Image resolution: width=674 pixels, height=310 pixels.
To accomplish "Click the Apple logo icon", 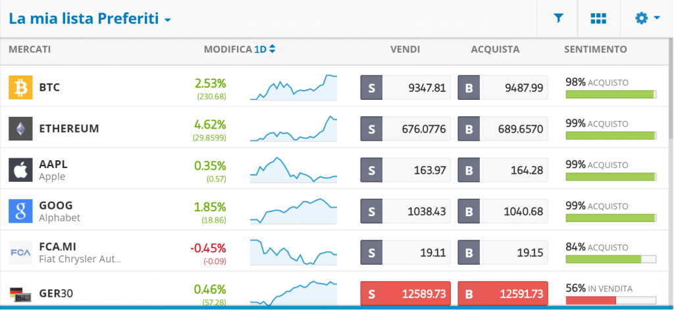I will [20, 170].
